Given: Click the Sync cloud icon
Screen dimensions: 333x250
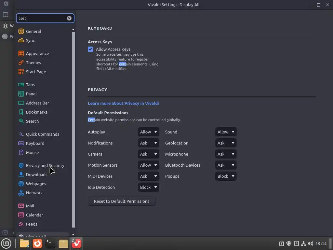Looking at the screenshot, I should click(x=21, y=40).
